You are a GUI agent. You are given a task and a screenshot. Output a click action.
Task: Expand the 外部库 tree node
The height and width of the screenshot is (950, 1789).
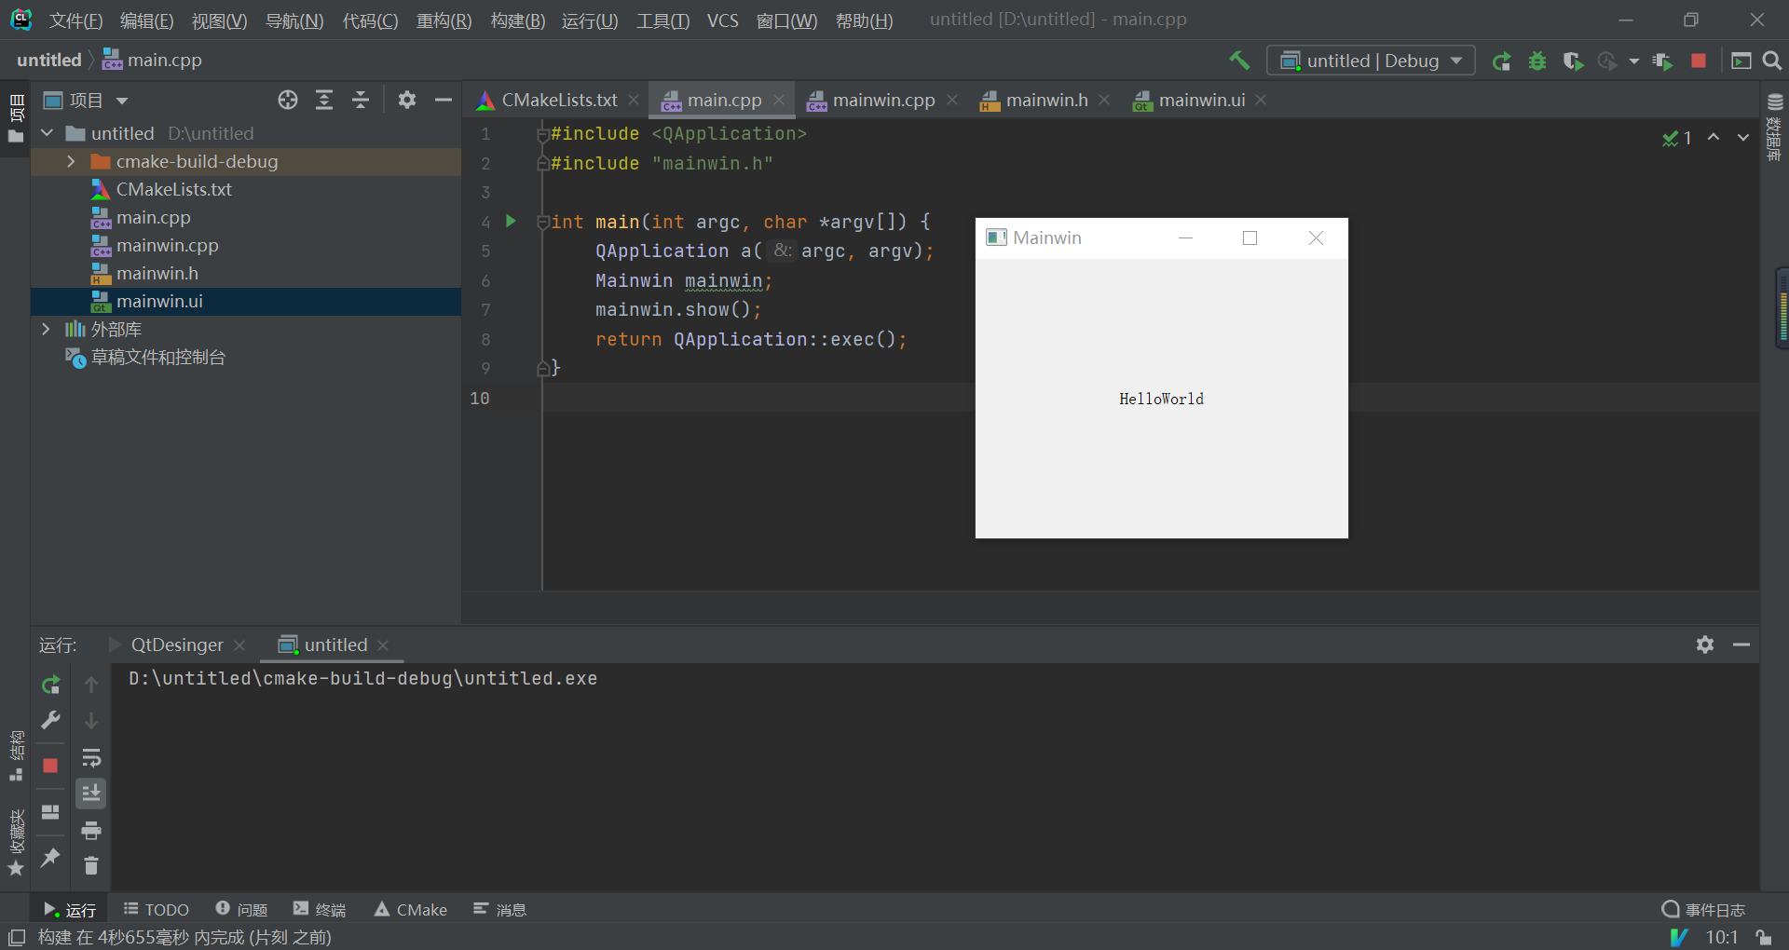point(46,329)
